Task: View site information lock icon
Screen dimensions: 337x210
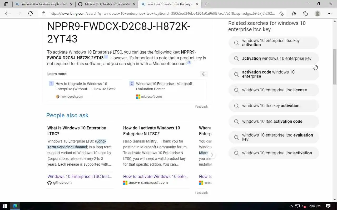Action: click(x=44, y=13)
